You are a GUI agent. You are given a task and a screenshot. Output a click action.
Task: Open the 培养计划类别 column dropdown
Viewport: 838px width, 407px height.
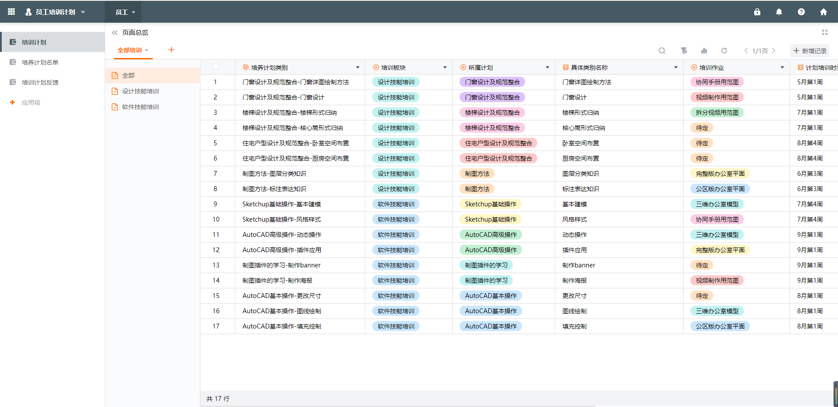tap(357, 67)
